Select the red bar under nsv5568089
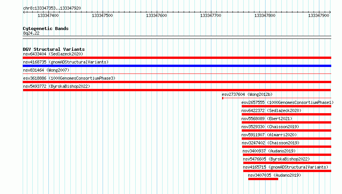This screenshot has height=194, width=342. 286,122
